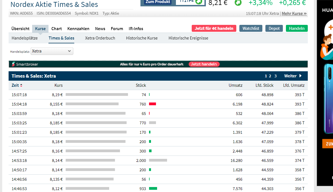This screenshot has height=192, width=333.
Task: Click the Lfd. Stück column header
Action: [264, 85]
